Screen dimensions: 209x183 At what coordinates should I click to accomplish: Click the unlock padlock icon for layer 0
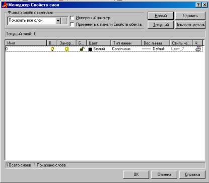tap(82, 49)
